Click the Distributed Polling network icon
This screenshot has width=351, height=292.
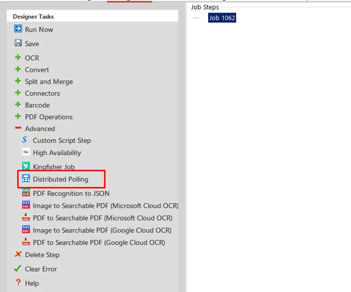click(26, 179)
